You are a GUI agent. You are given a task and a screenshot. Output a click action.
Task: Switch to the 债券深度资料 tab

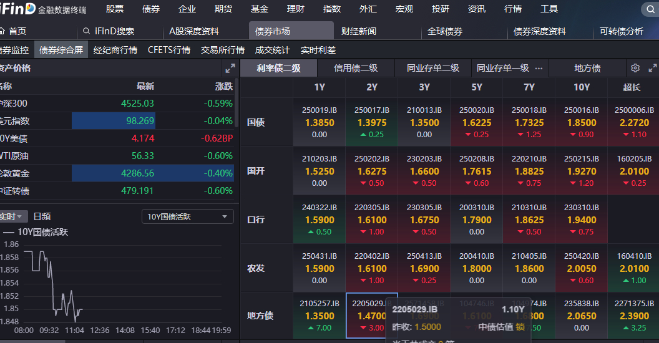(540, 31)
